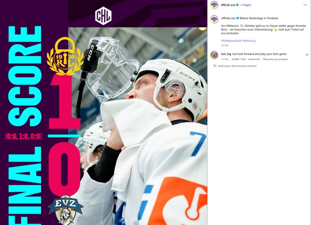Click the Folgen follow button

tap(246, 5)
